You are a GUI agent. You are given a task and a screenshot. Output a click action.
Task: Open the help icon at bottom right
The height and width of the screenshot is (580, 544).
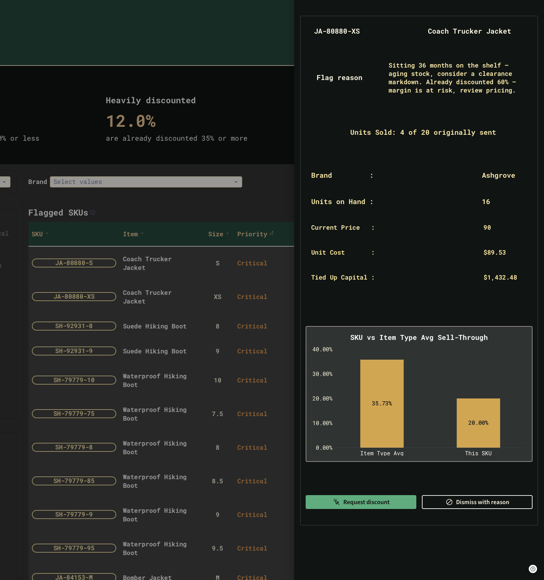pyautogui.click(x=533, y=569)
